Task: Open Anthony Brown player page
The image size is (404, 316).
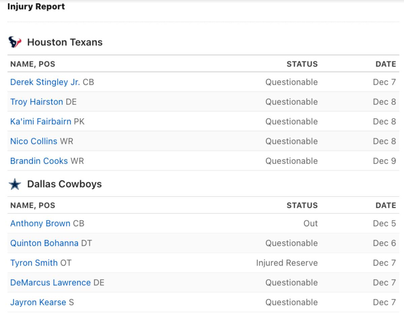Action: tap(40, 223)
